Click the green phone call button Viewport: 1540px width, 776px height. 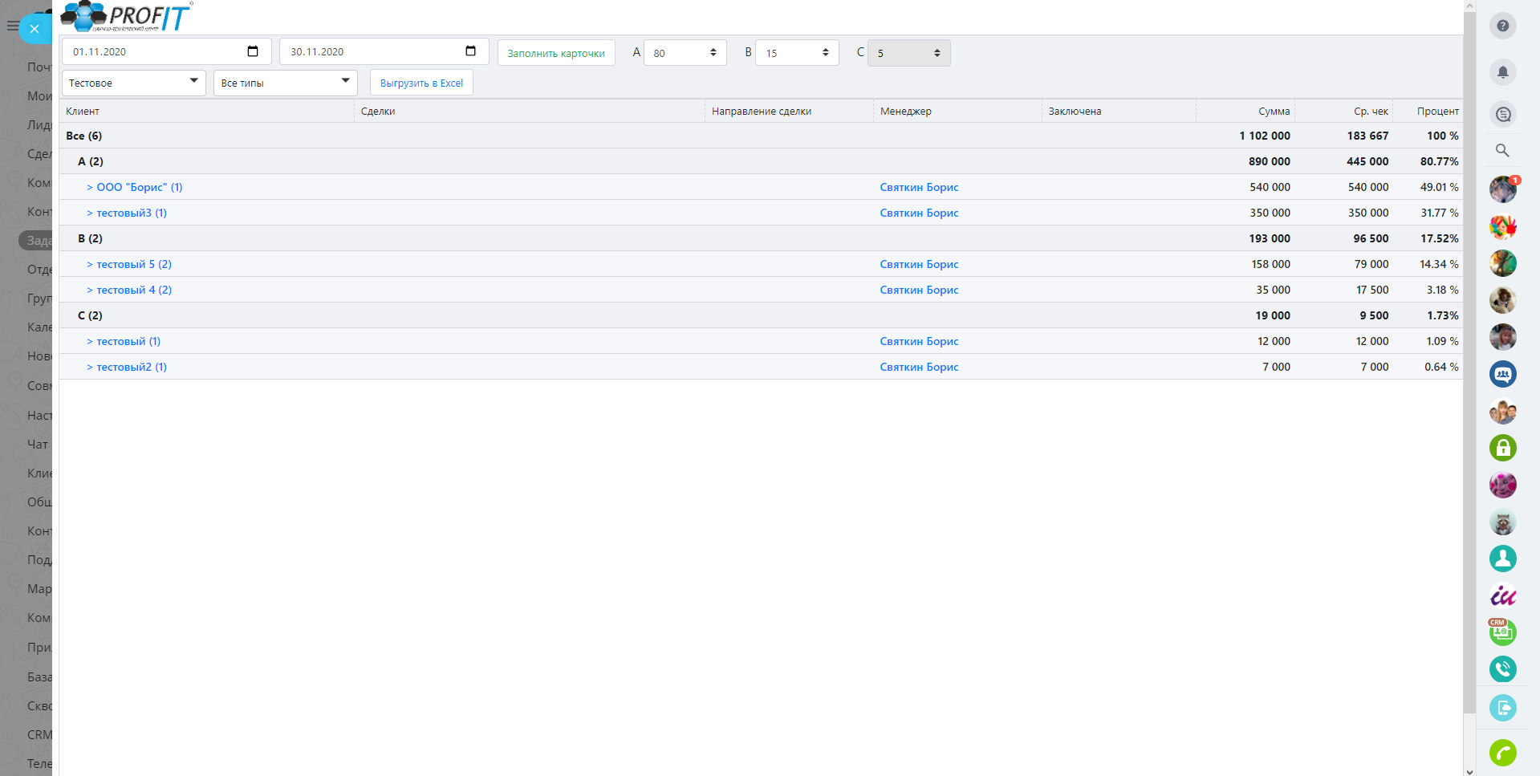pyautogui.click(x=1502, y=753)
